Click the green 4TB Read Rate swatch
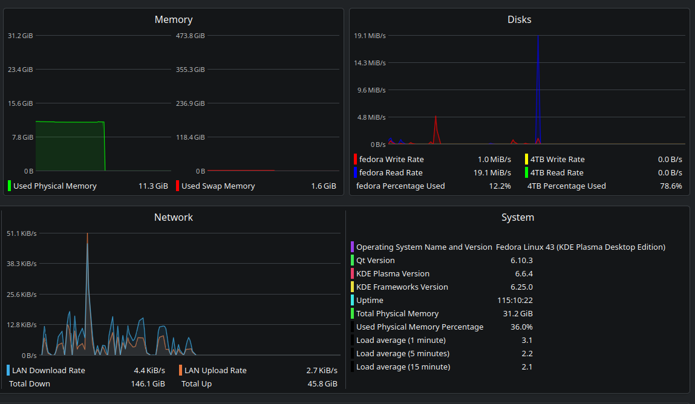The image size is (695, 404). [527, 173]
